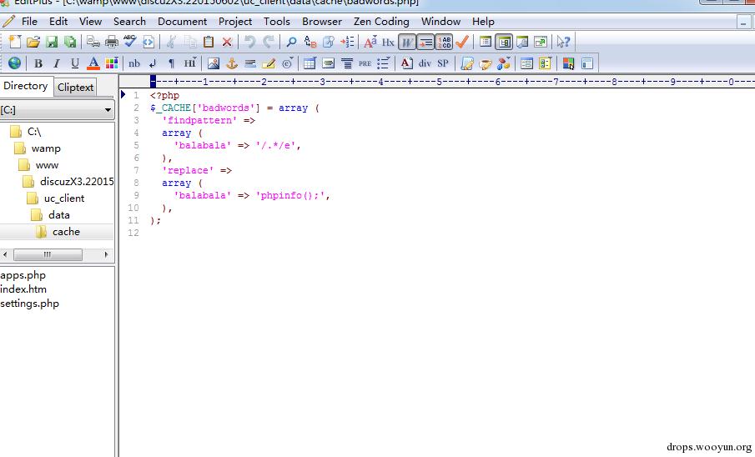Open the Zen Coding menu
755x457 pixels.
coord(381,21)
